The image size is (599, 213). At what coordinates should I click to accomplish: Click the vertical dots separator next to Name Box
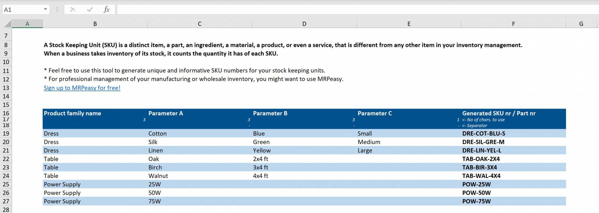pyautogui.click(x=57, y=9)
